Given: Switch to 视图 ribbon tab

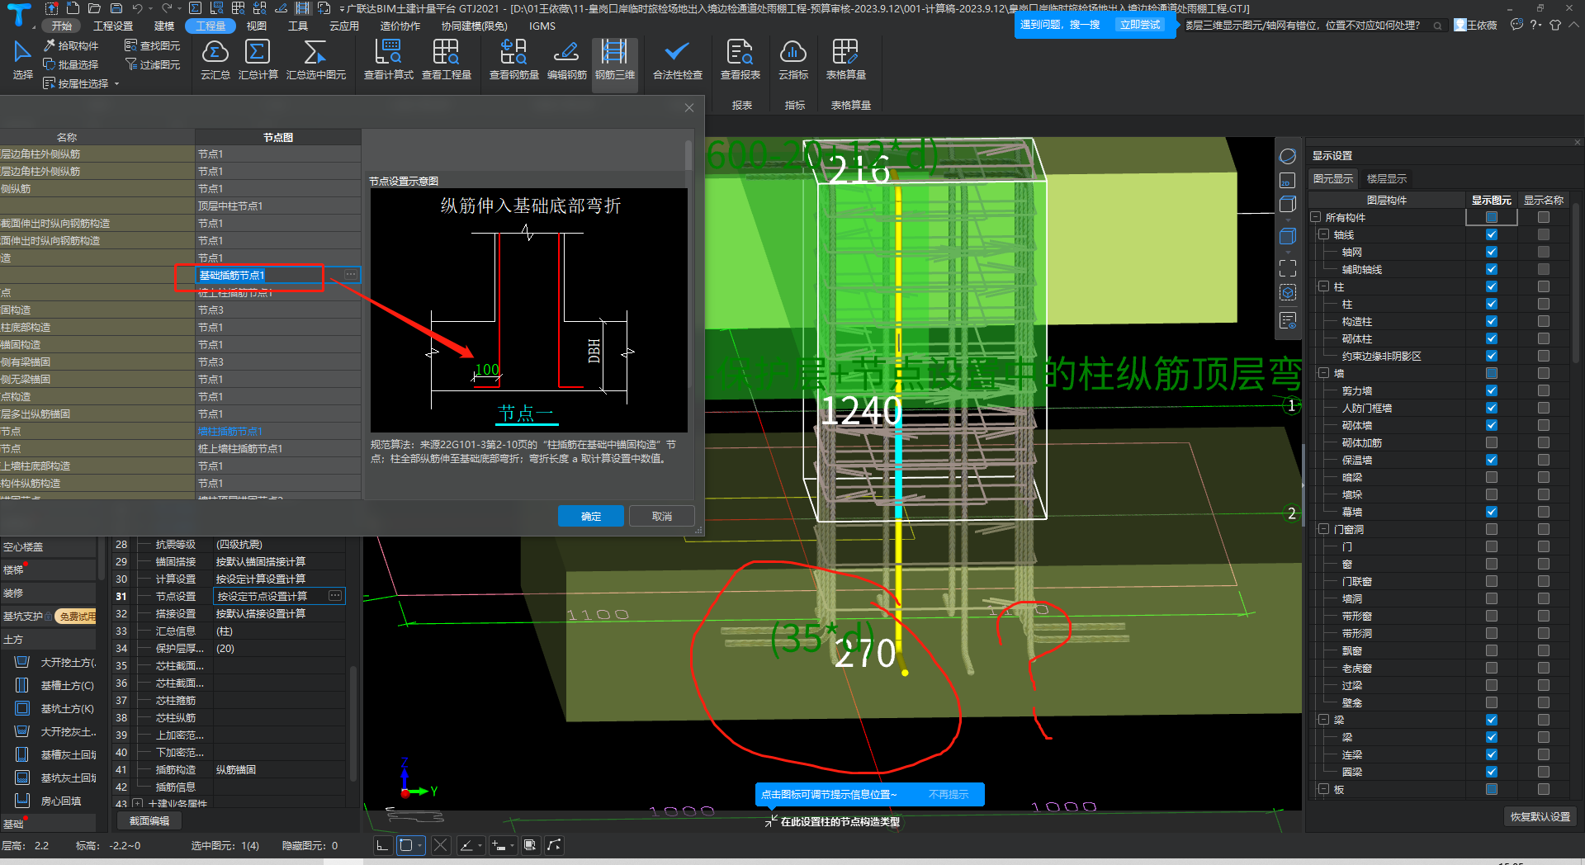Looking at the screenshot, I should (x=257, y=26).
